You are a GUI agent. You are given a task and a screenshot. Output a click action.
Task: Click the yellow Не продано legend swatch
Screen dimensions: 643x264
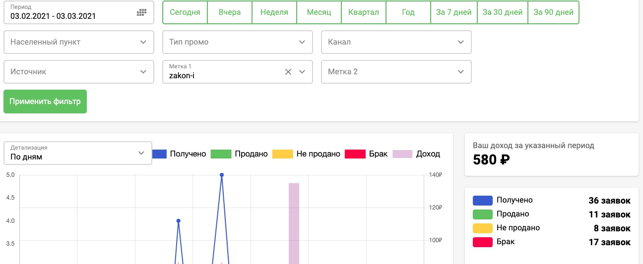pos(282,154)
